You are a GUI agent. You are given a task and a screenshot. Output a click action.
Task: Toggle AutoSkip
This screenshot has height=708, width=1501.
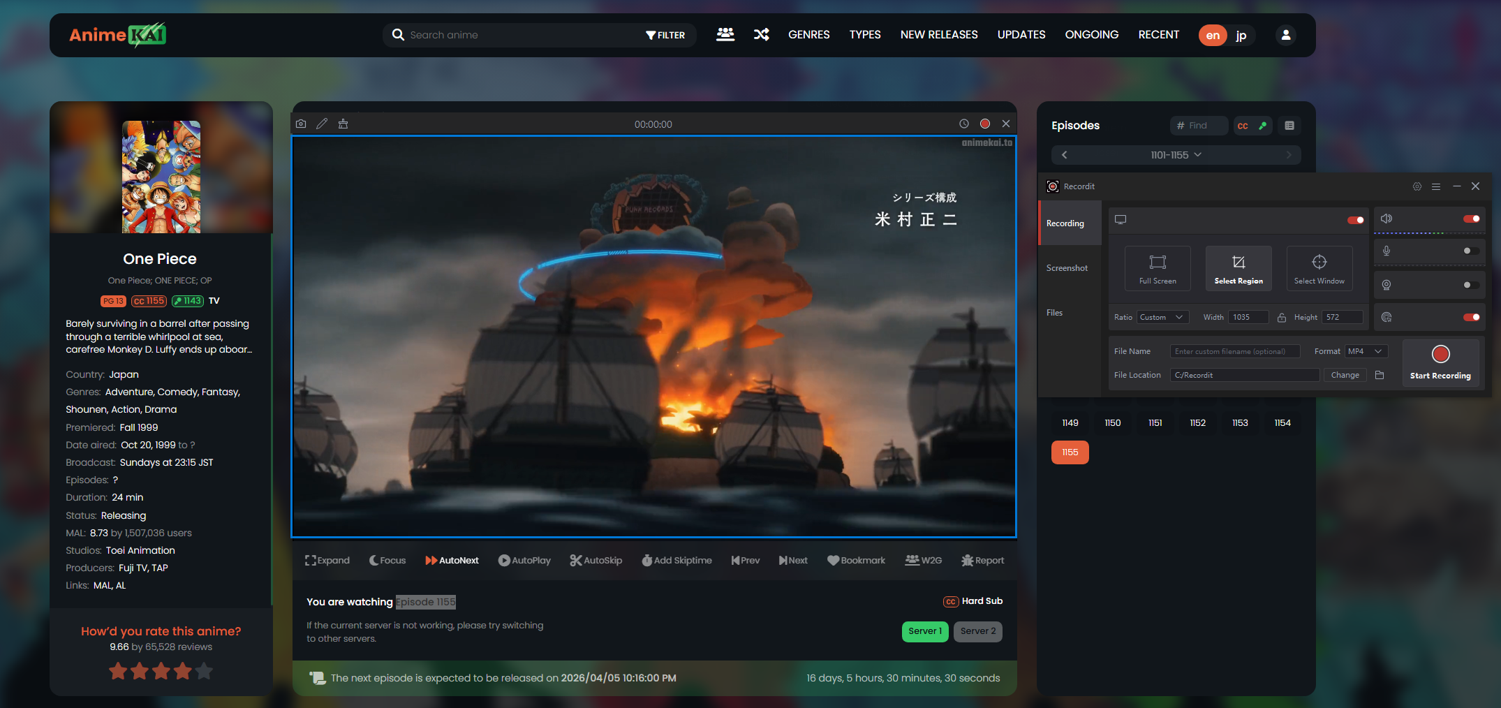pos(596,561)
